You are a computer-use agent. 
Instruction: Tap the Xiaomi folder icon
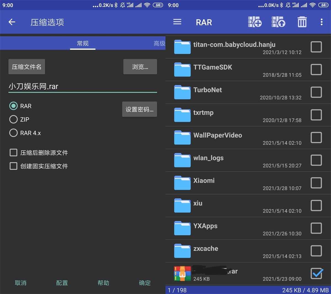(182, 183)
